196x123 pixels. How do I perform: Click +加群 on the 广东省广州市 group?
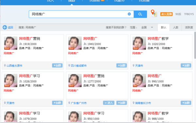[x=122, y=103]
